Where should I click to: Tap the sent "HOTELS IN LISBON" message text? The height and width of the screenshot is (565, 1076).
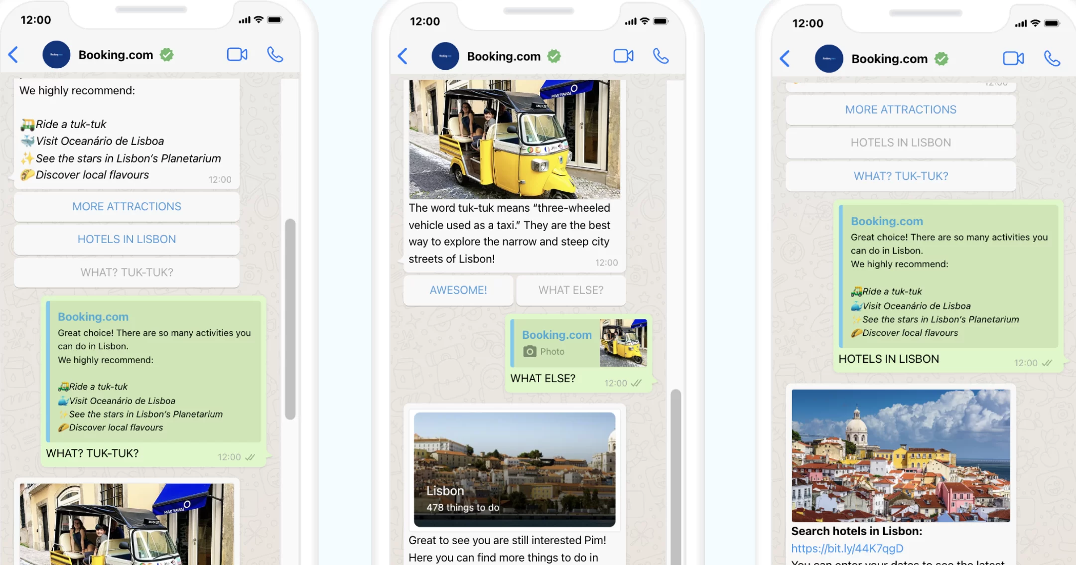[888, 359]
